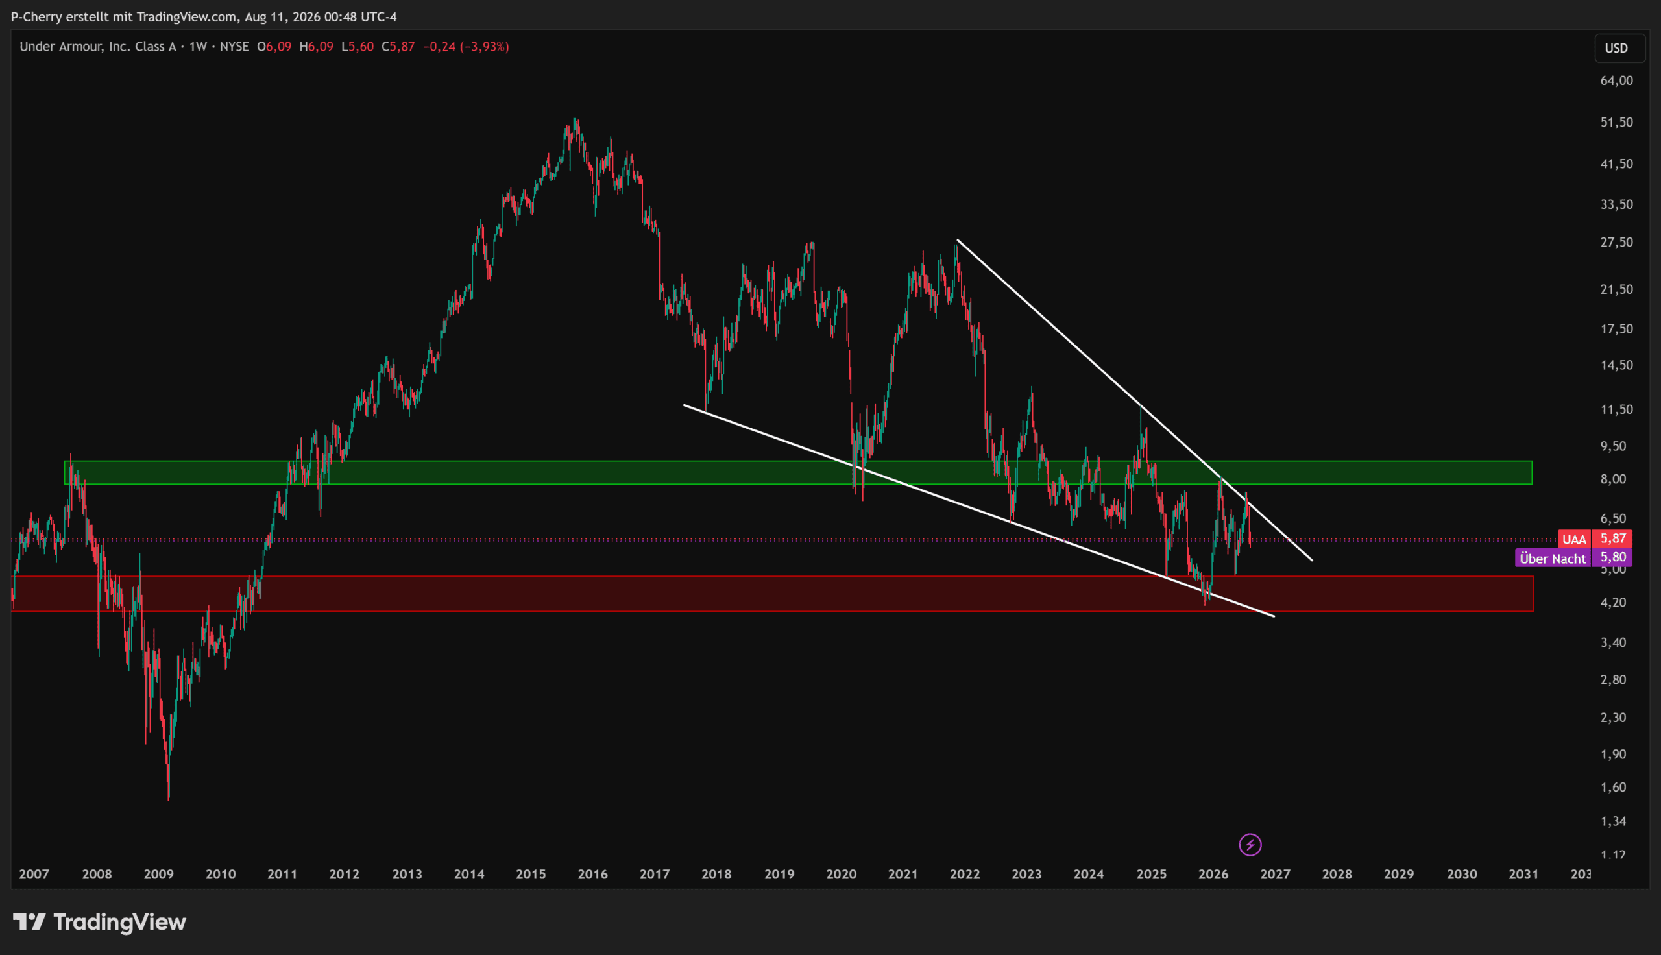
Task: Click the 2015 label on the time axis
Action: [x=531, y=875]
